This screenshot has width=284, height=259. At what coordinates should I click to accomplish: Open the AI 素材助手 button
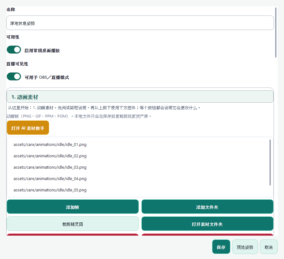point(28,128)
